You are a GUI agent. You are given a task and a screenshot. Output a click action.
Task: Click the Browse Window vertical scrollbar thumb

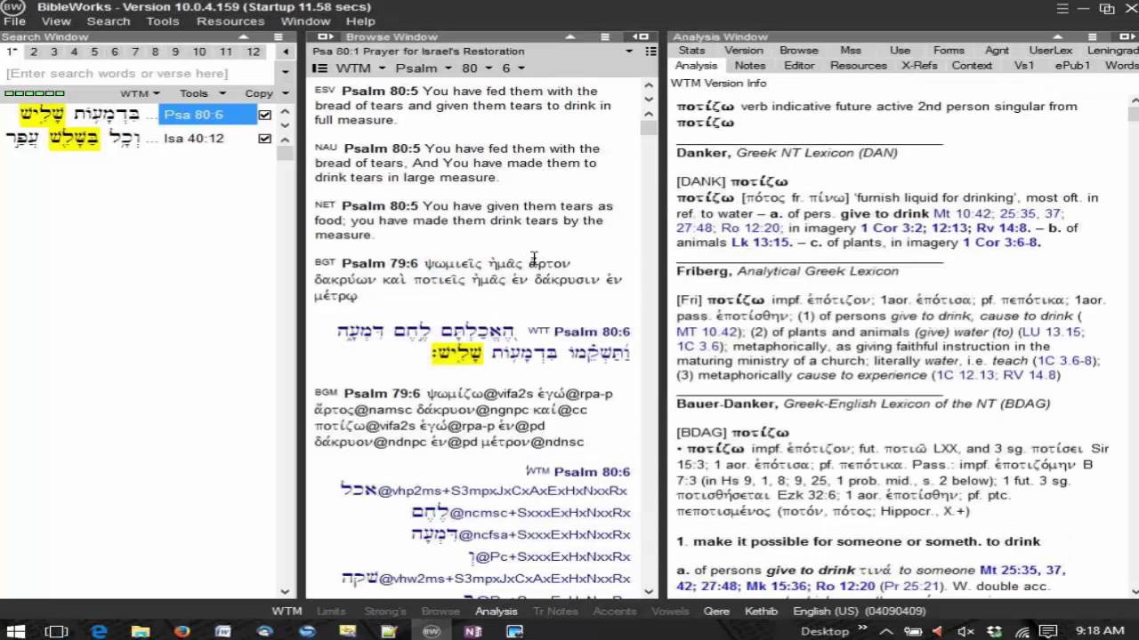click(x=648, y=126)
